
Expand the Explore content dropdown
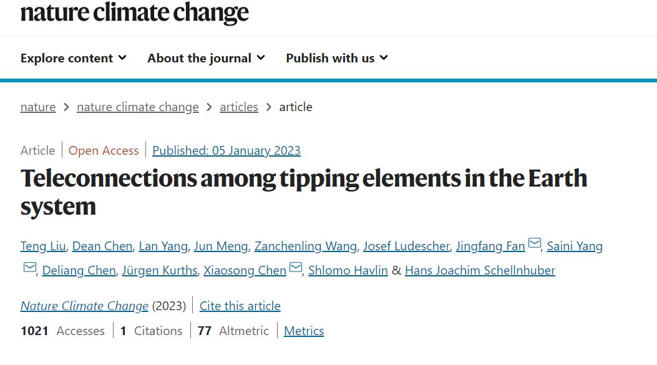(74, 58)
